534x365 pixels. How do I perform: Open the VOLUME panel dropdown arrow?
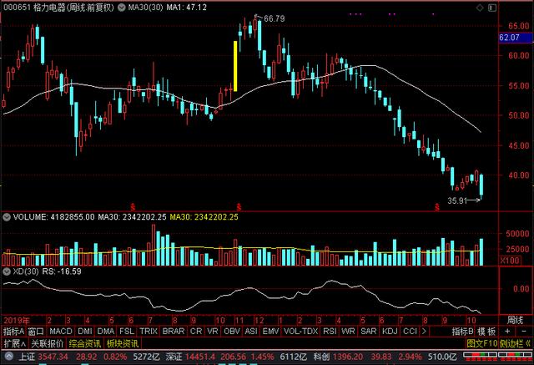[8, 216]
